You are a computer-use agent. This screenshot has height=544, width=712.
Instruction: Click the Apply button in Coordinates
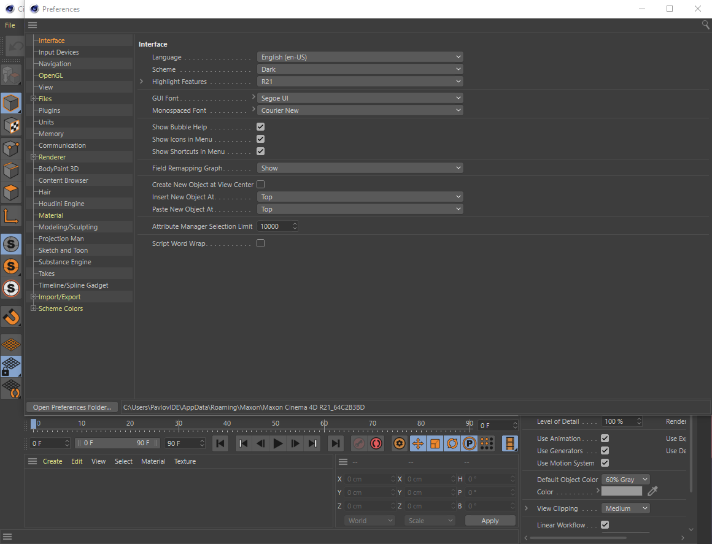(x=490, y=521)
